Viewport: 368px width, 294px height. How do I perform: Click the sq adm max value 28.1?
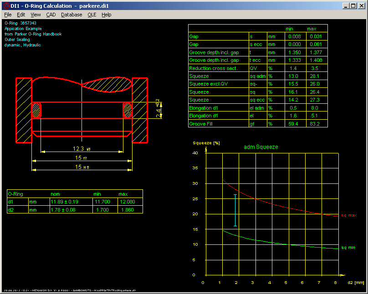point(315,76)
